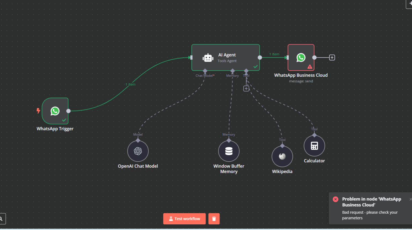
Task: Click the checkmark on the AI Agent node
Action: point(255,67)
